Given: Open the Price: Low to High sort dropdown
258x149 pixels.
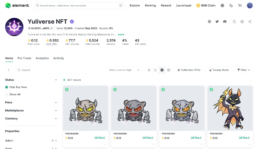Looking at the screenshot, I should [124, 70].
